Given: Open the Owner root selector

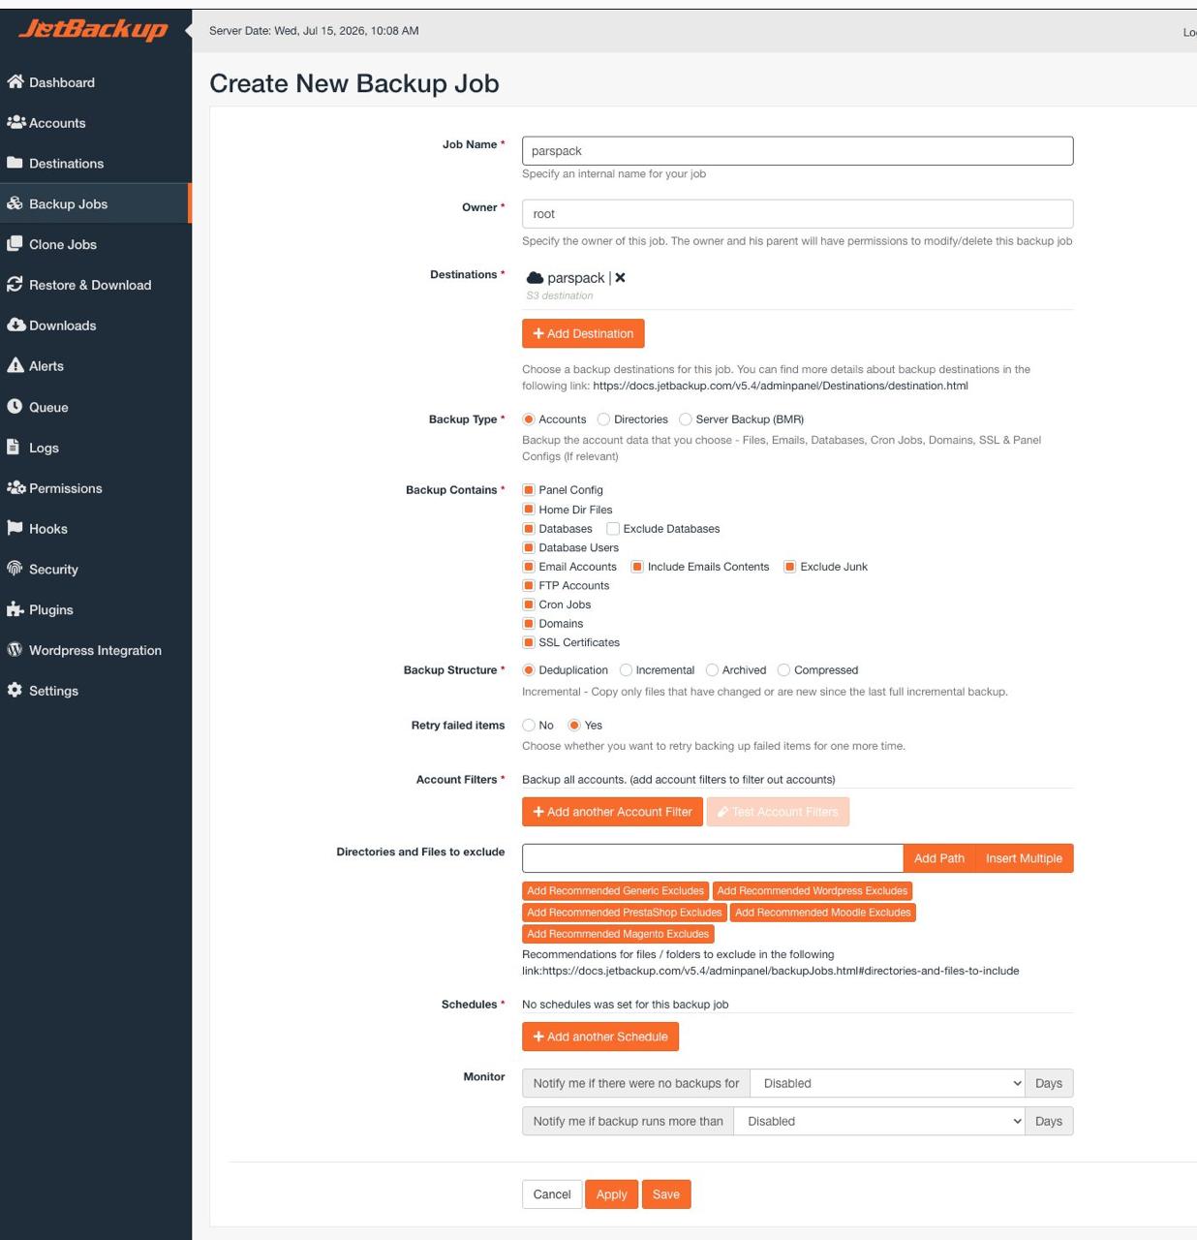Looking at the screenshot, I should tap(797, 214).
